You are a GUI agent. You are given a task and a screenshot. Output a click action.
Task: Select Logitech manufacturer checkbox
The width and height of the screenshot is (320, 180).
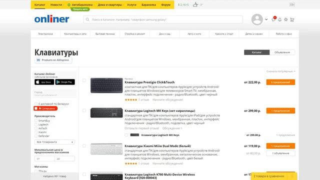36,124
